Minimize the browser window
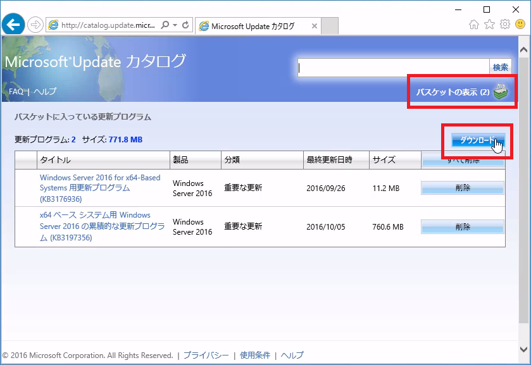 [458, 9]
